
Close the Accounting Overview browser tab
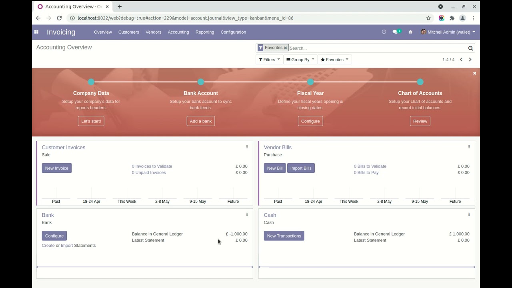107,6
